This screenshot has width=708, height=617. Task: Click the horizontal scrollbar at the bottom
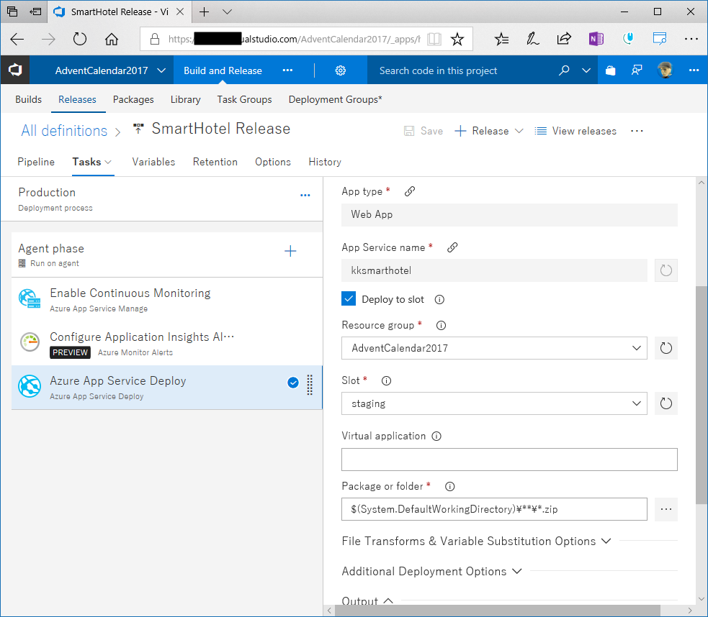point(497,611)
